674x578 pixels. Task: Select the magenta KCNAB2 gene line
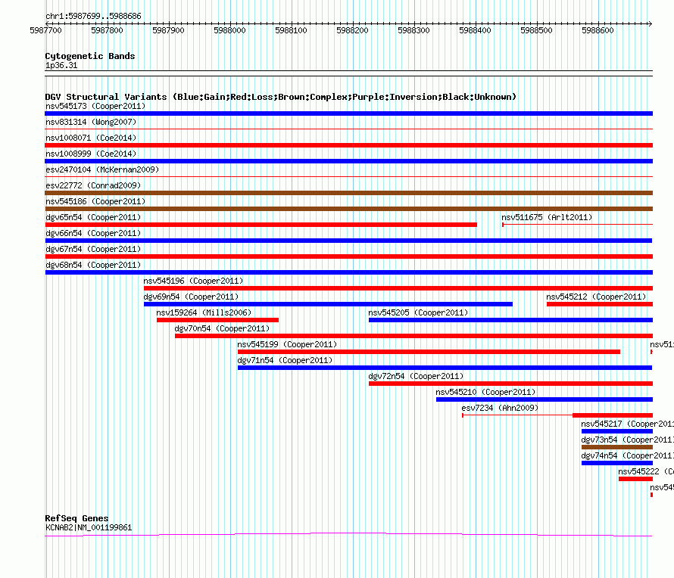tap(348, 535)
